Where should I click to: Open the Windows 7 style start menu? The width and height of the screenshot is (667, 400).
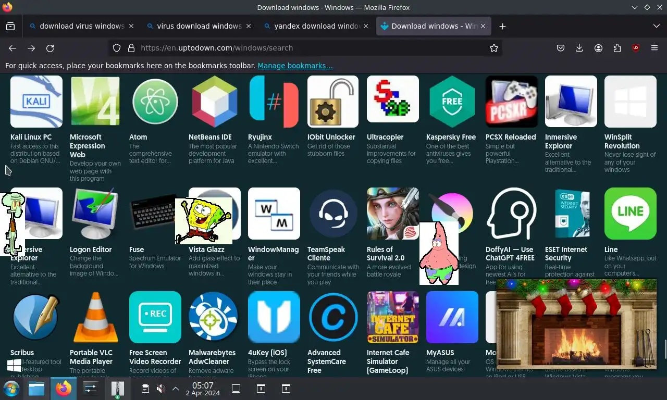point(11,389)
